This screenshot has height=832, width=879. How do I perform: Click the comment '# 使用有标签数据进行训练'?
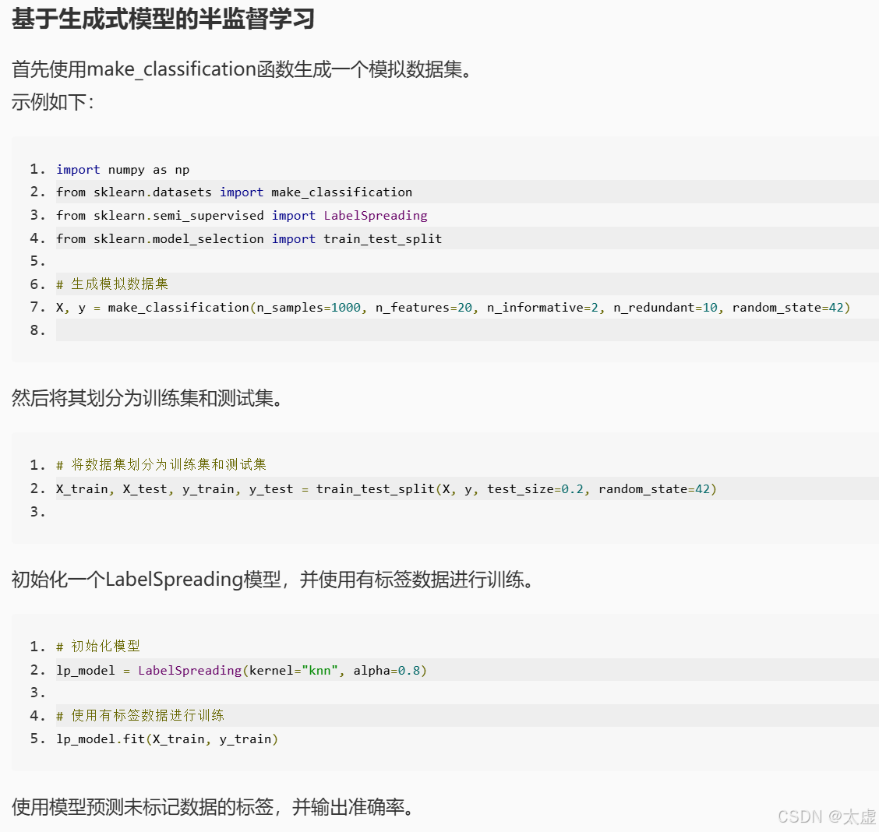140,715
